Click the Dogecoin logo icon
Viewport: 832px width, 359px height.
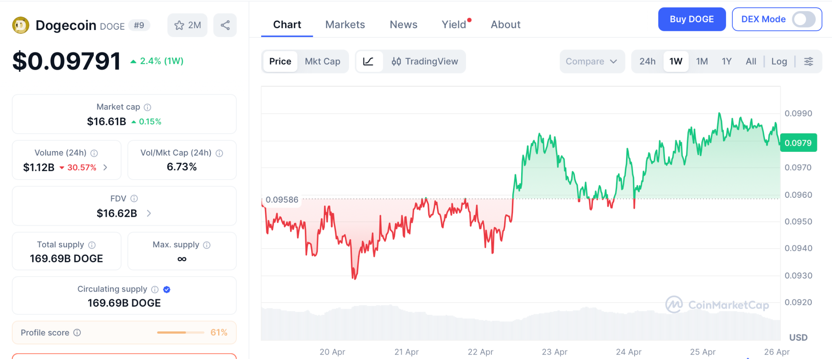click(x=21, y=25)
